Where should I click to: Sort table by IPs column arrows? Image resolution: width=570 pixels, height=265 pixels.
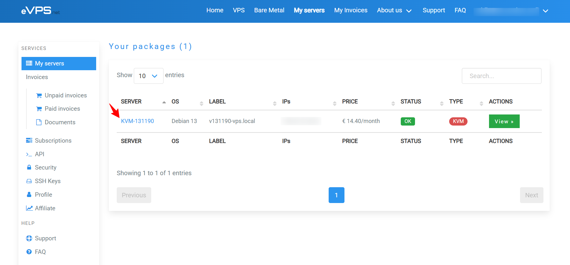tap(335, 103)
